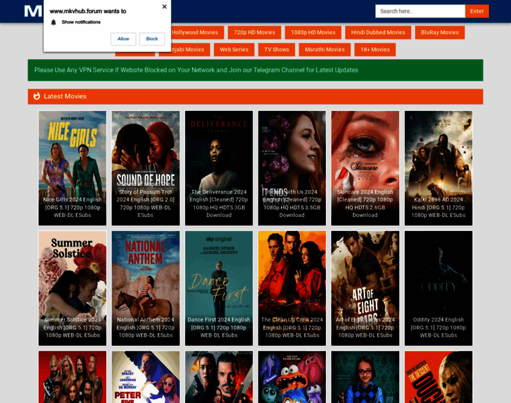Open the 1080p HD Movies category

pyautogui.click(x=313, y=32)
